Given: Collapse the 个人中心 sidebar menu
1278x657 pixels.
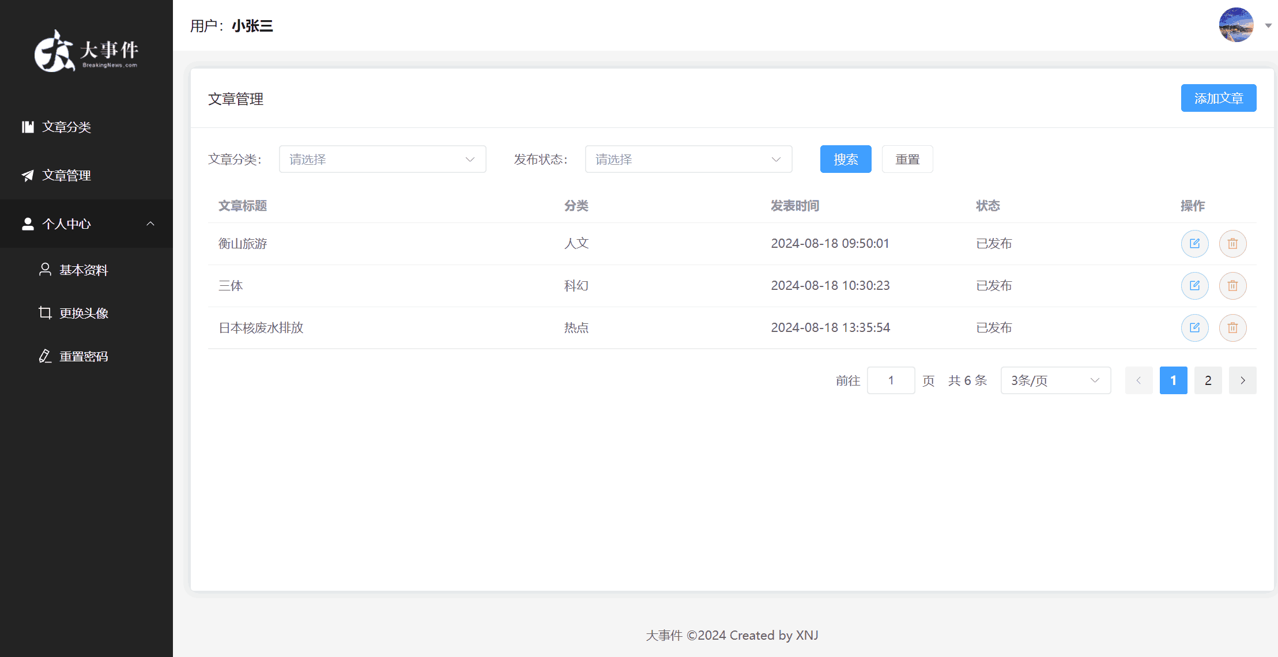Looking at the screenshot, I should [86, 224].
